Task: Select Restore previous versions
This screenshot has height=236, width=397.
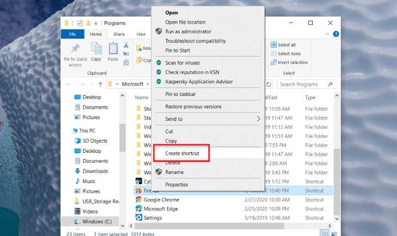Action: pyautogui.click(x=193, y=106)
